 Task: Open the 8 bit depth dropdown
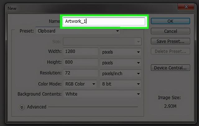tap(120, 84)
